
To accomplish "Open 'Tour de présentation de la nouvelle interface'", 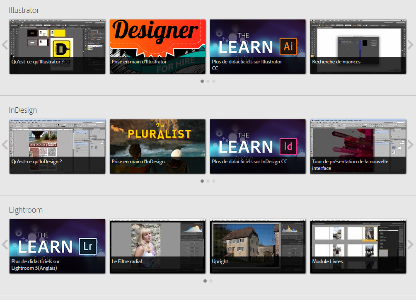I will pos(358,146).
